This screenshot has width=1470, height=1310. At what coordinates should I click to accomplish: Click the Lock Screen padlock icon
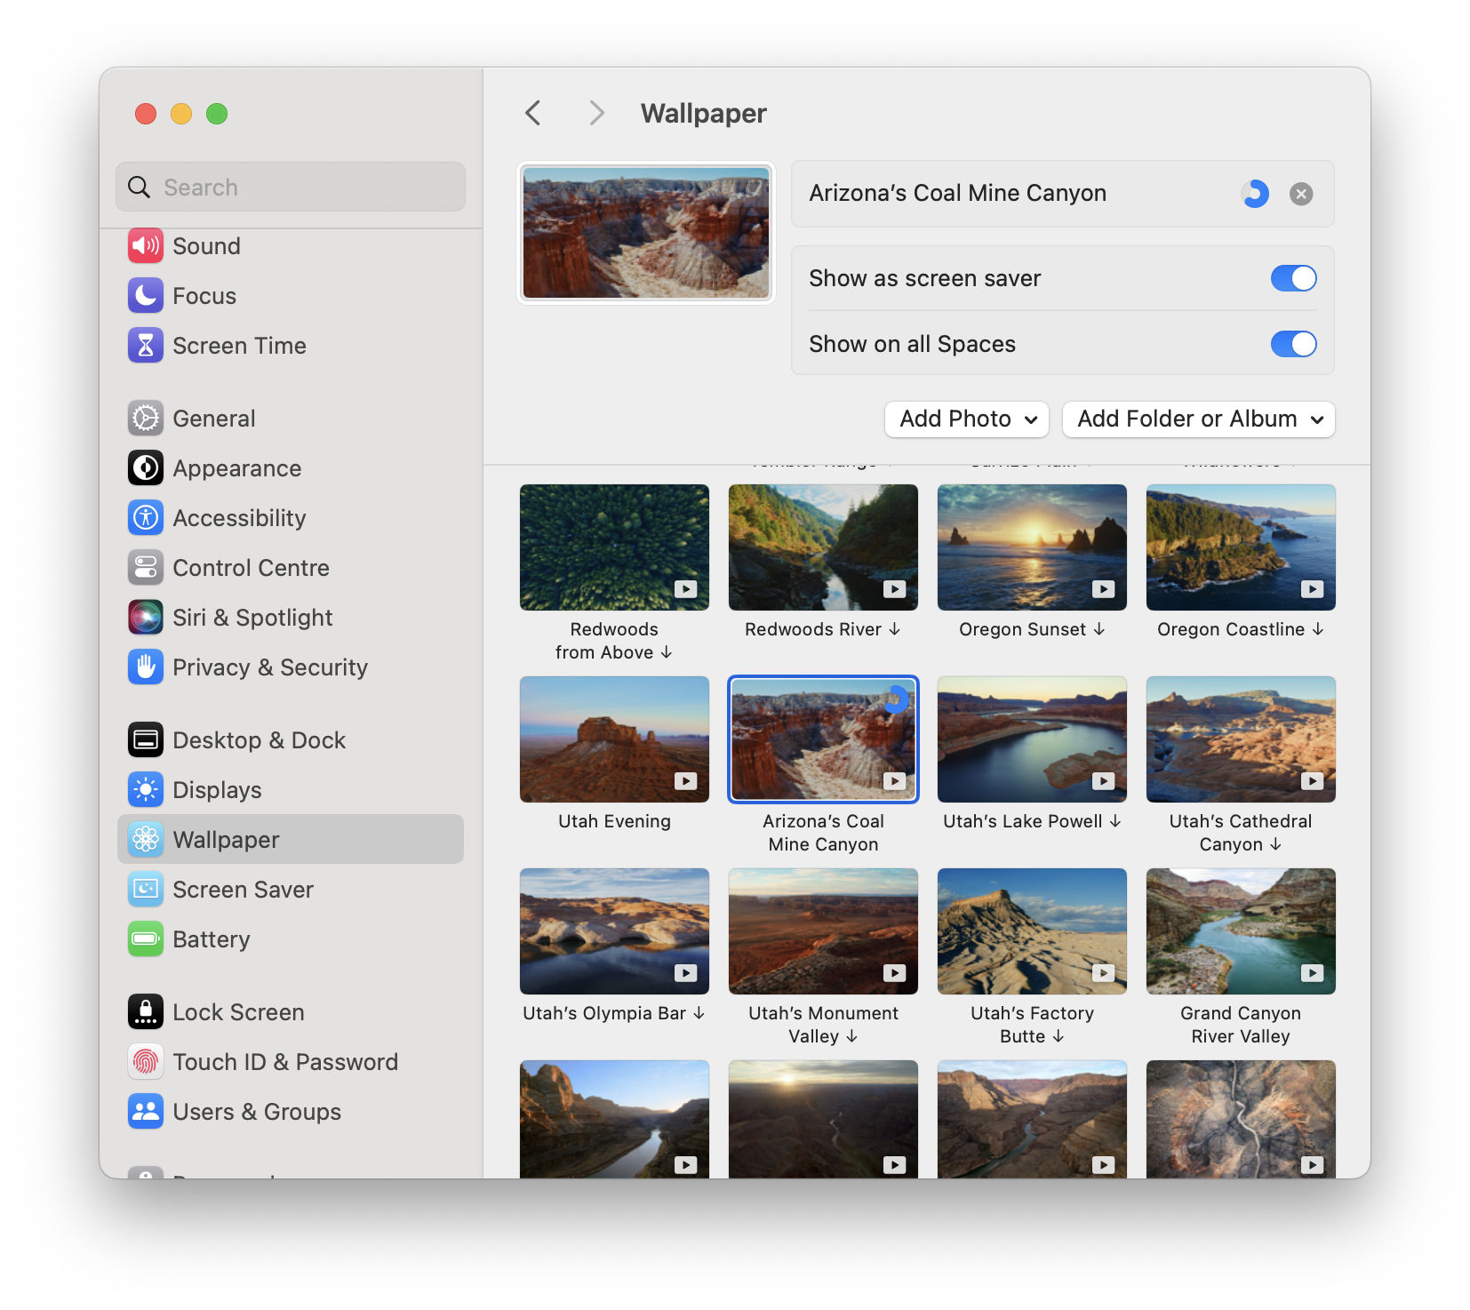(x=146, y=1012)
